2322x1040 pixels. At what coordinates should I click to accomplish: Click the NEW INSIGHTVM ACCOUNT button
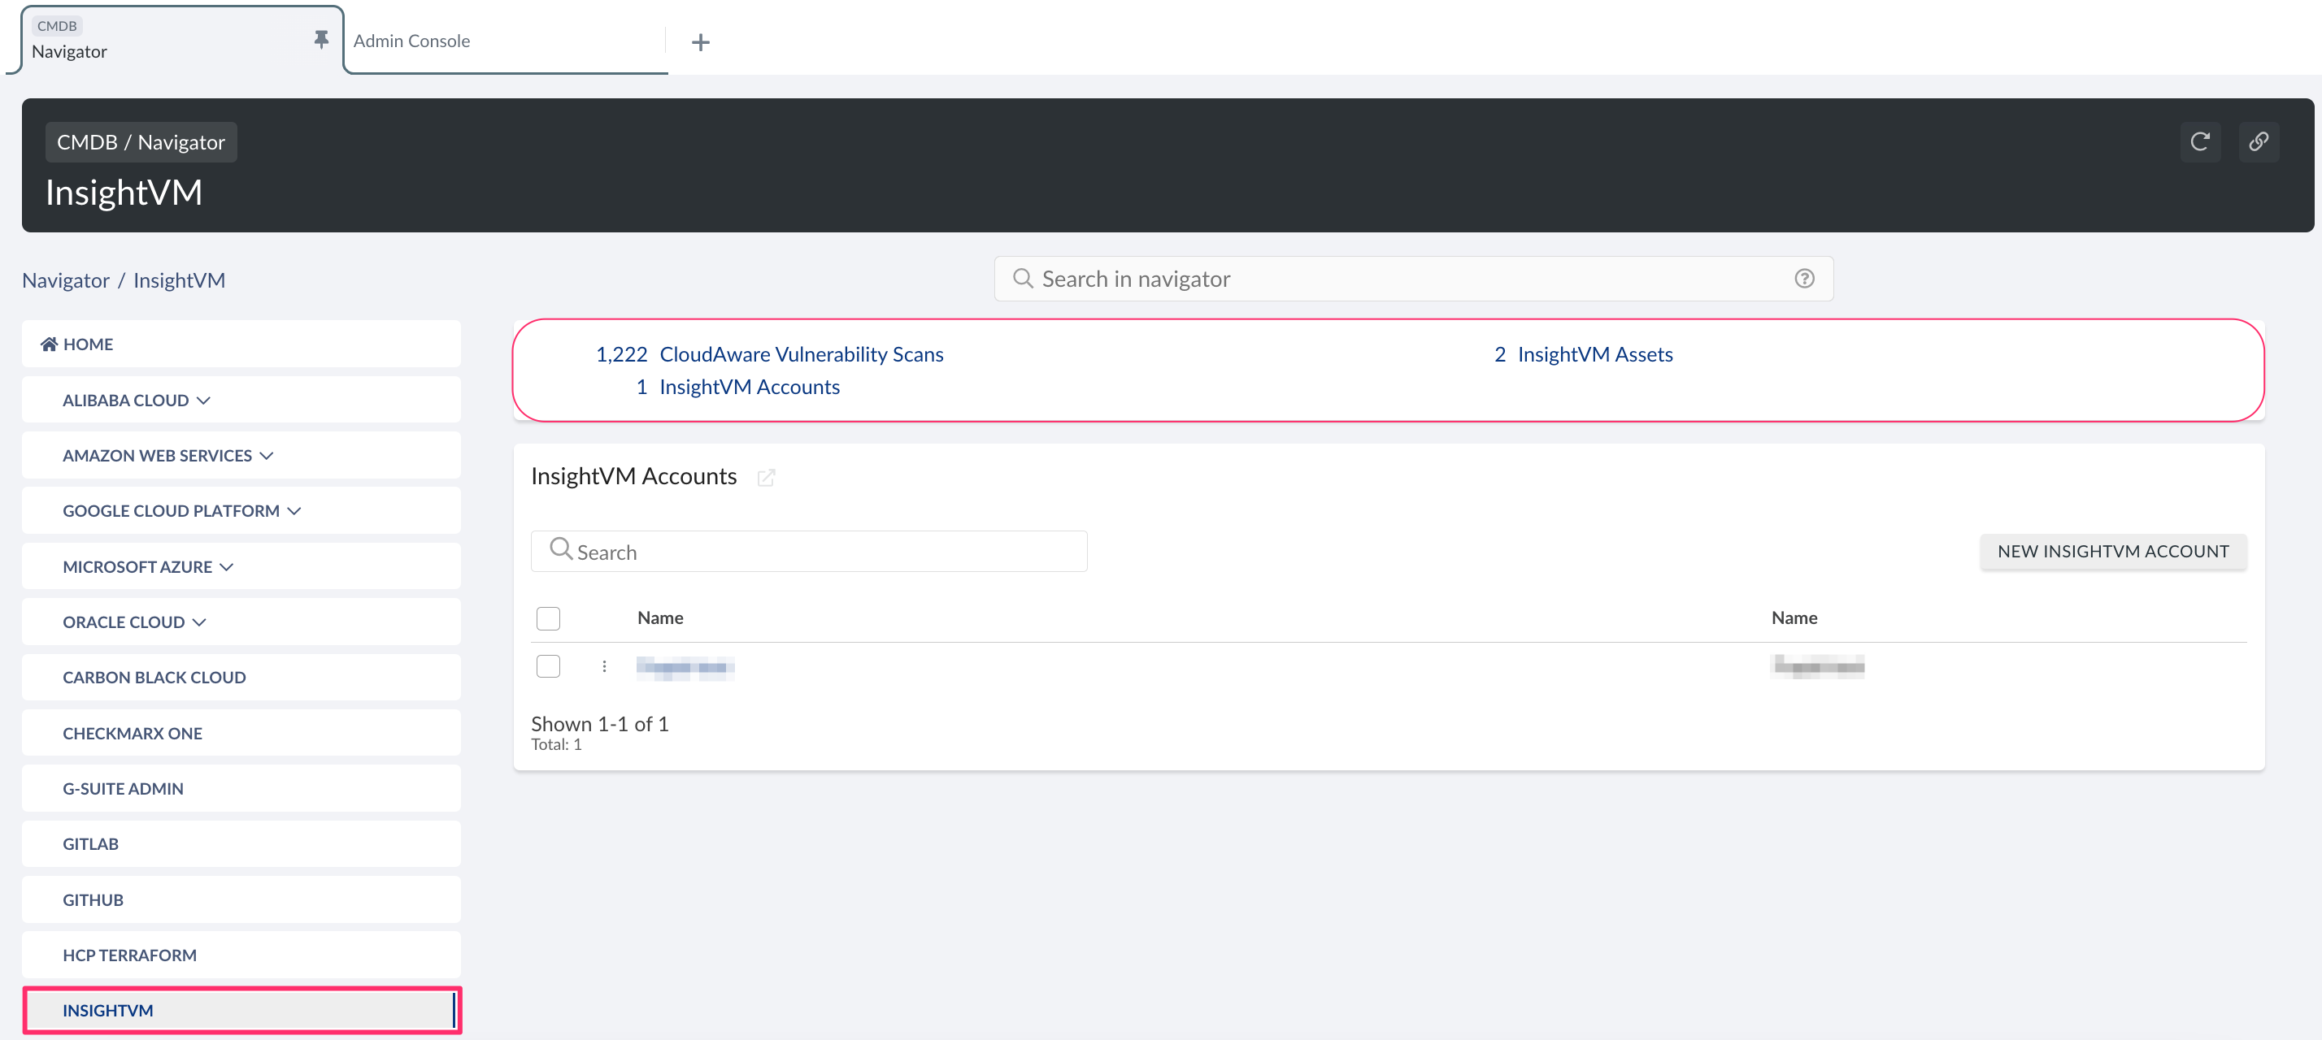point(2113,551)
